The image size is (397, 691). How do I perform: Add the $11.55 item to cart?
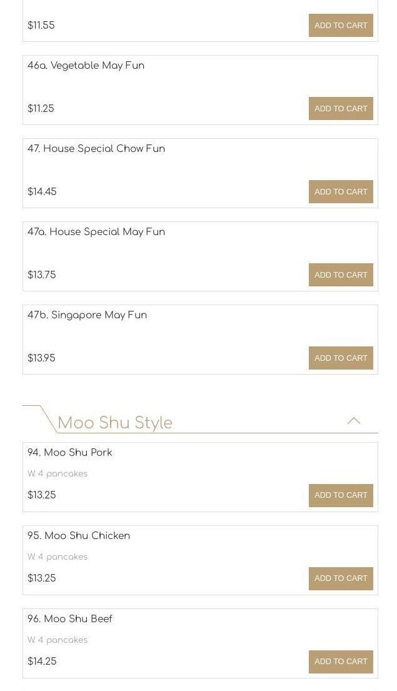341,26
